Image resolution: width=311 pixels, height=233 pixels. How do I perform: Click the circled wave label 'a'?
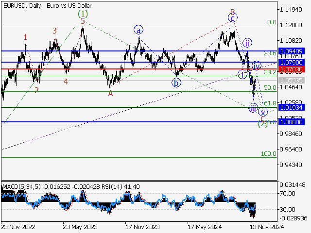[139, 30]
